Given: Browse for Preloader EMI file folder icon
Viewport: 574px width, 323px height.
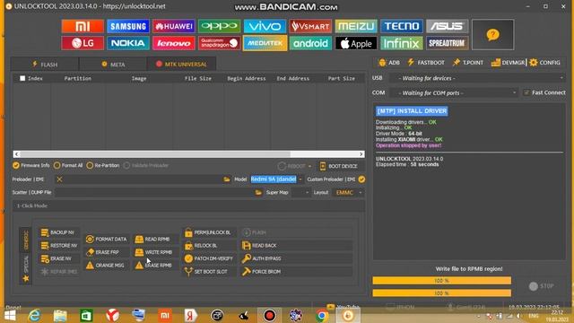Looking at the screenshot, I should point(227,179).
